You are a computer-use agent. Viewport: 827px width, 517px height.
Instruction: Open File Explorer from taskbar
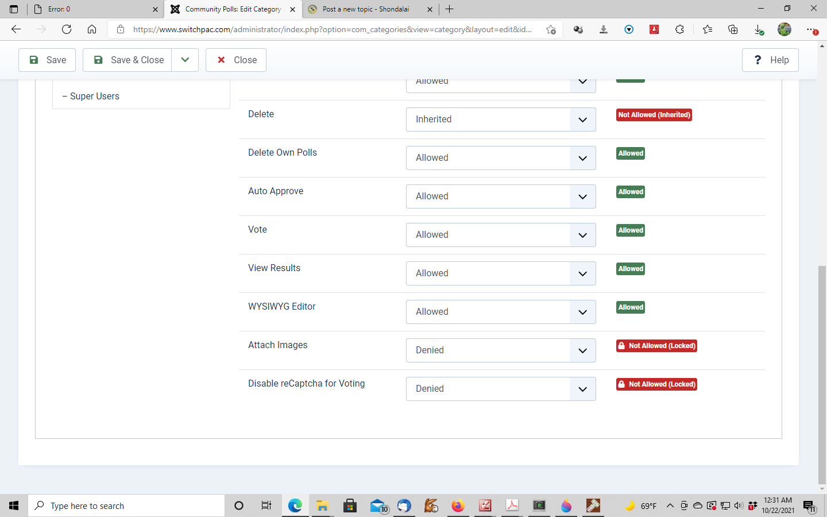coord(322,506)
